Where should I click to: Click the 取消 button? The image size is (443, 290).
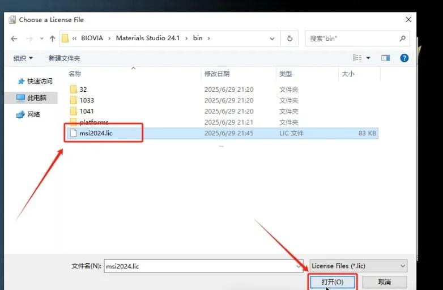385,282
